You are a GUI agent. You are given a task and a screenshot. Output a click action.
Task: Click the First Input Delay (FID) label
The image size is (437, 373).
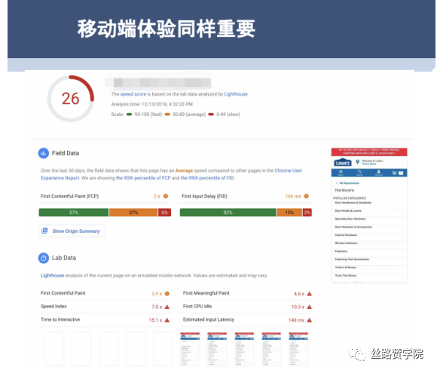pyautogui.click(x=205, y=197)
